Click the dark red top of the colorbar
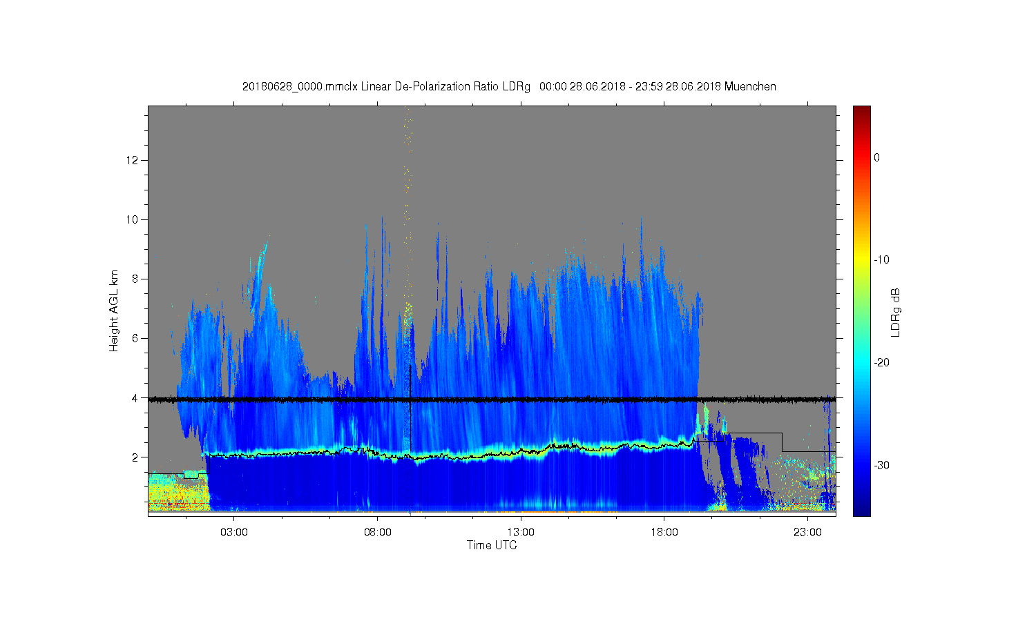This screenshot has height=621, width=1036. tap(862, 112)
